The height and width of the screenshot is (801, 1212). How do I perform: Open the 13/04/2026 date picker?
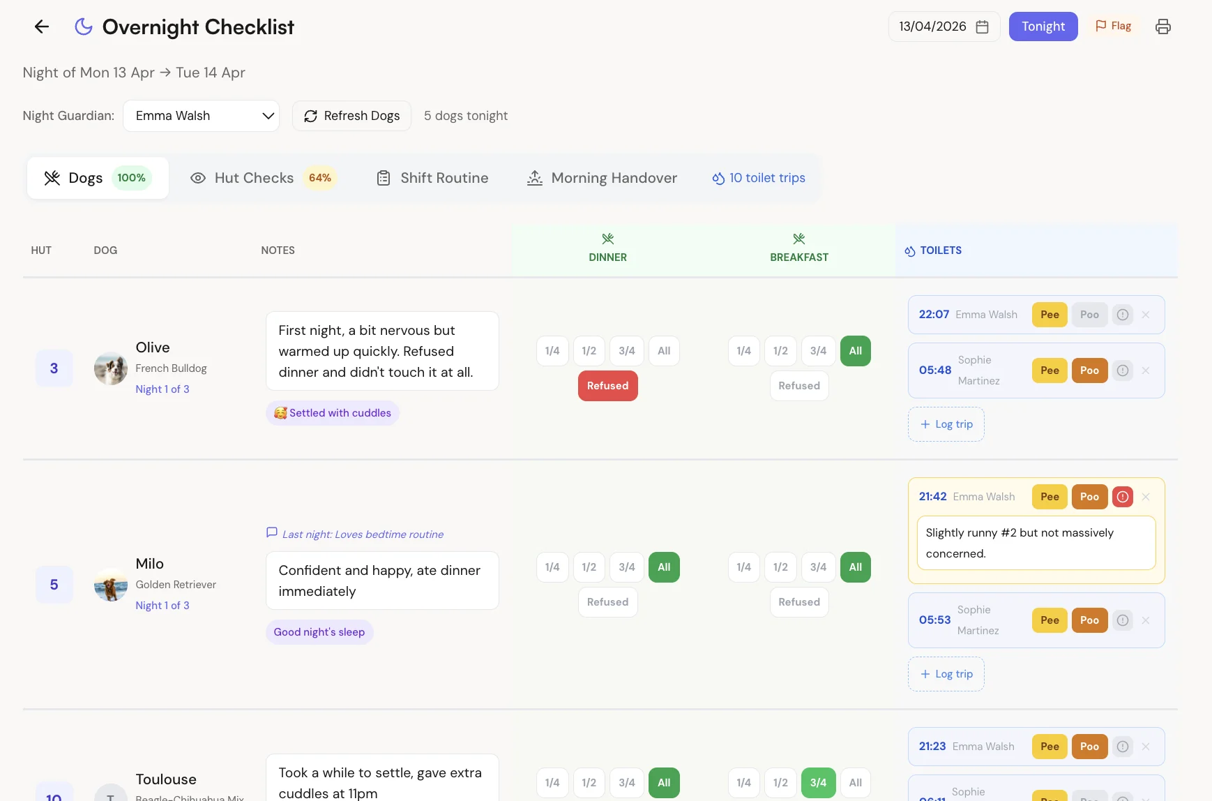coord(944,27)
